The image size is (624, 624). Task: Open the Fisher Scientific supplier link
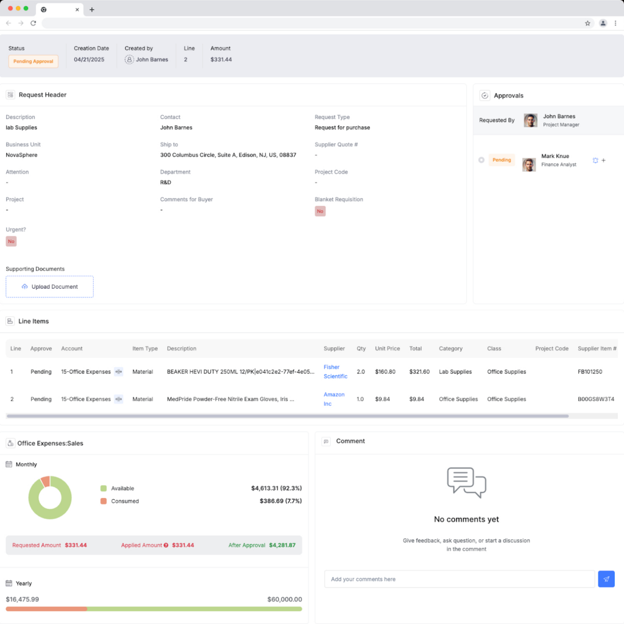pyautogui.click(x=335, y=372)
